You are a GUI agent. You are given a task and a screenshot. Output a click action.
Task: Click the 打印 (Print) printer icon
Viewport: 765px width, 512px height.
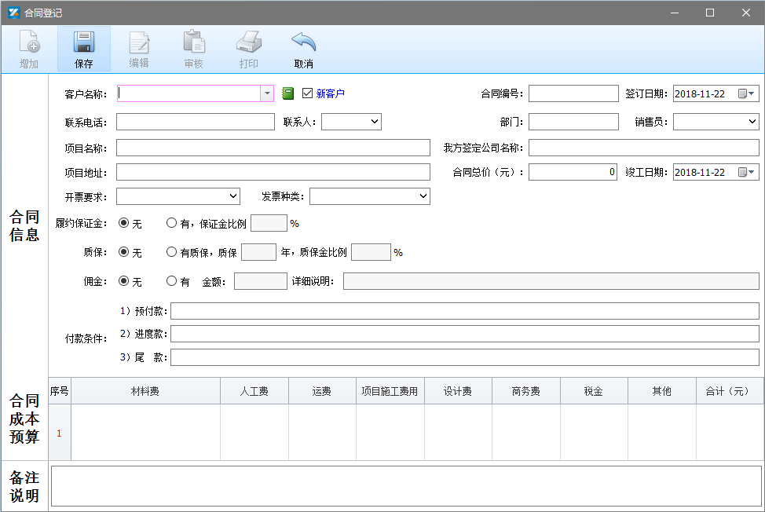248,43
